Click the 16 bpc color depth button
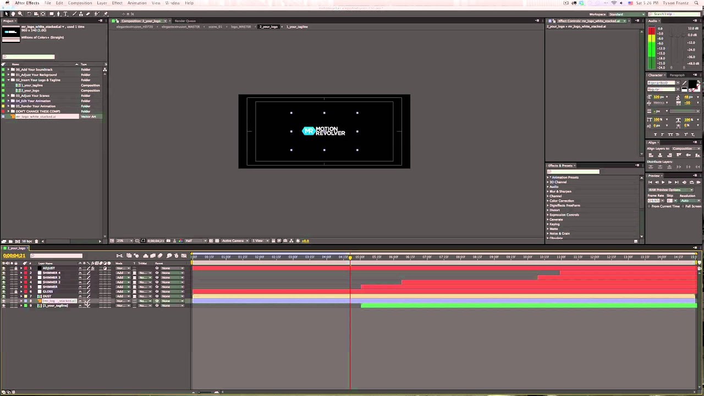This screenshot has height=396, width=704. (27, 241)
